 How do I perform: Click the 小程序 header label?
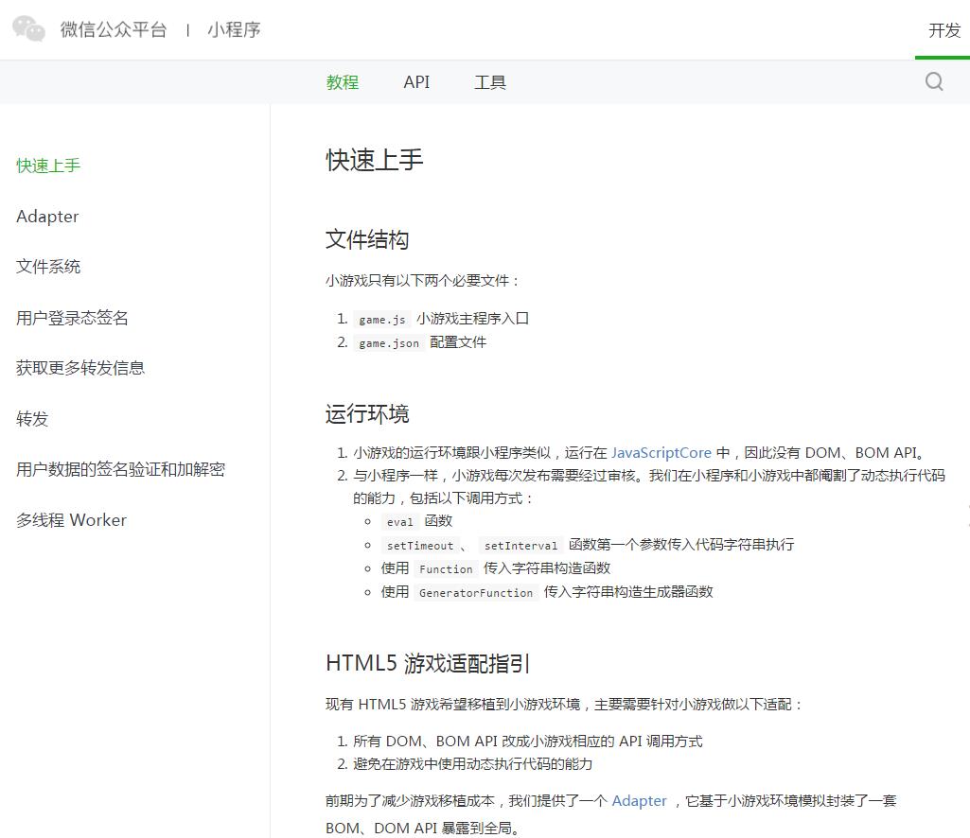[233, 29]
